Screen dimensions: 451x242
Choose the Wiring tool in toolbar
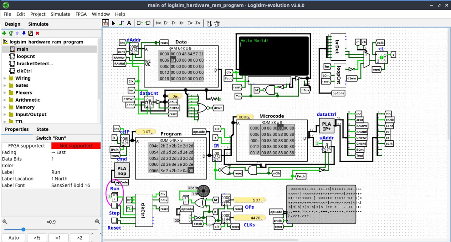click(x=121, y=23)
